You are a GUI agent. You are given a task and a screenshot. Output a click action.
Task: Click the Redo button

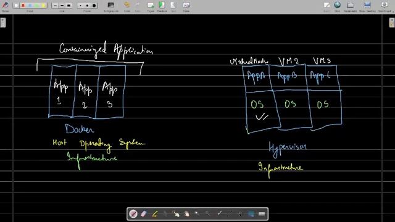pyautogui.click(x=137, y=7)
